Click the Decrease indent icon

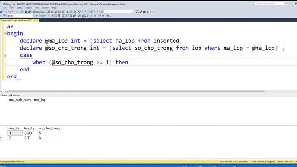coord(99,16)
